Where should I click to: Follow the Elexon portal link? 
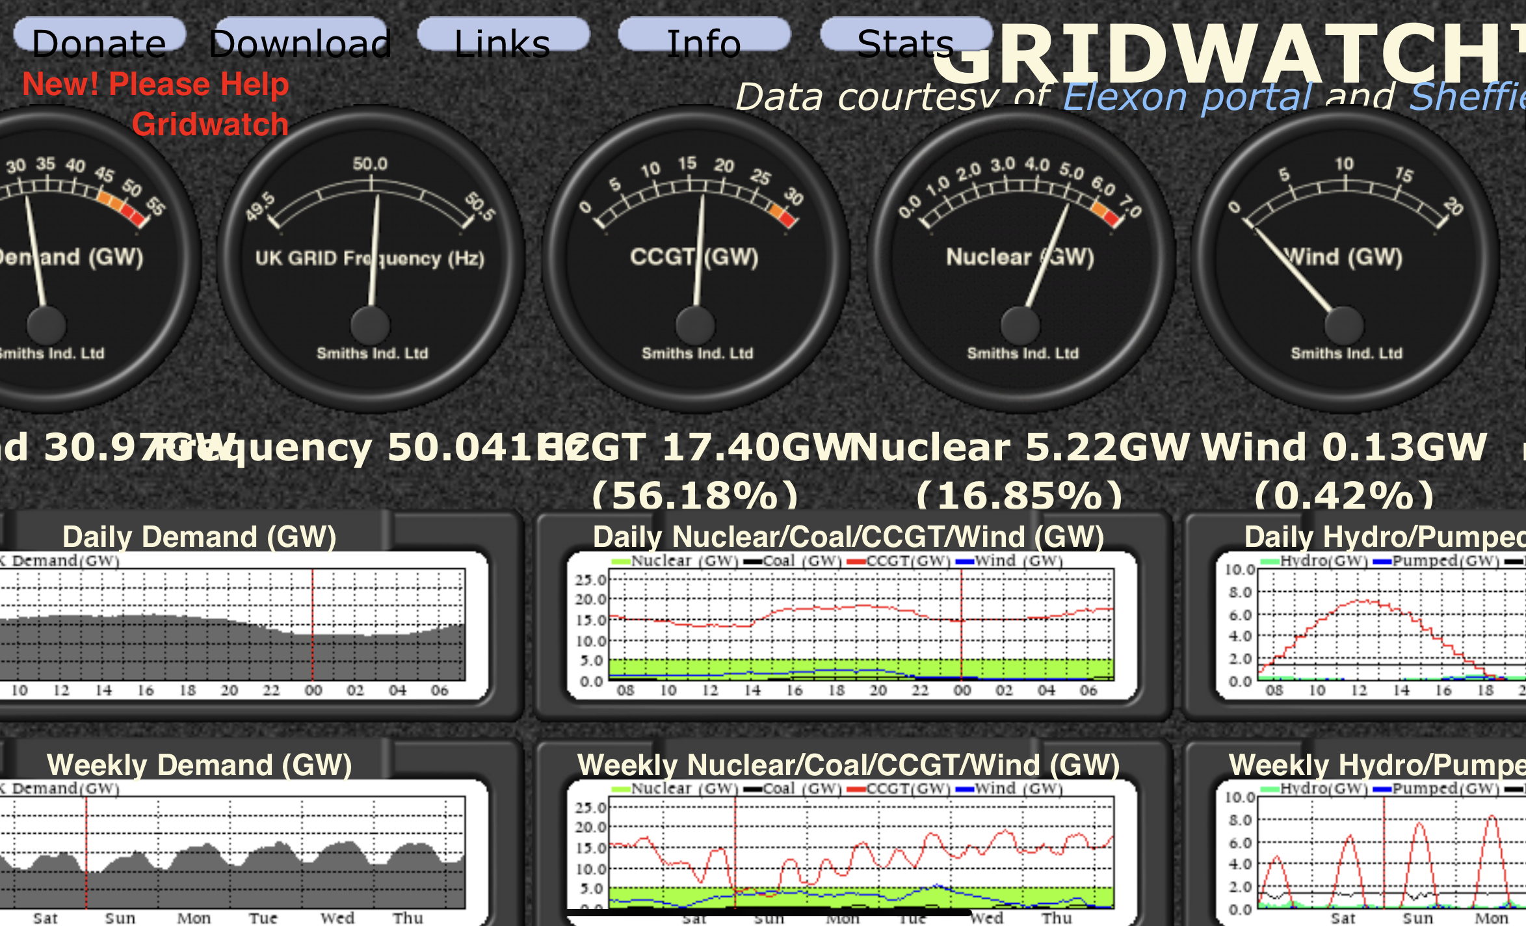pos(1187,98)
